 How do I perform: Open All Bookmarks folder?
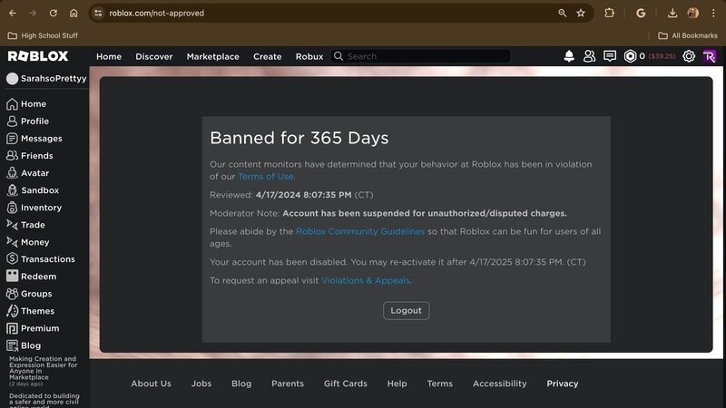[688, 35]
